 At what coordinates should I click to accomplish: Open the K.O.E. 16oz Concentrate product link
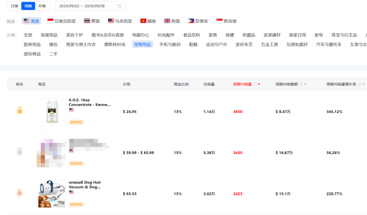pos(90,102)
